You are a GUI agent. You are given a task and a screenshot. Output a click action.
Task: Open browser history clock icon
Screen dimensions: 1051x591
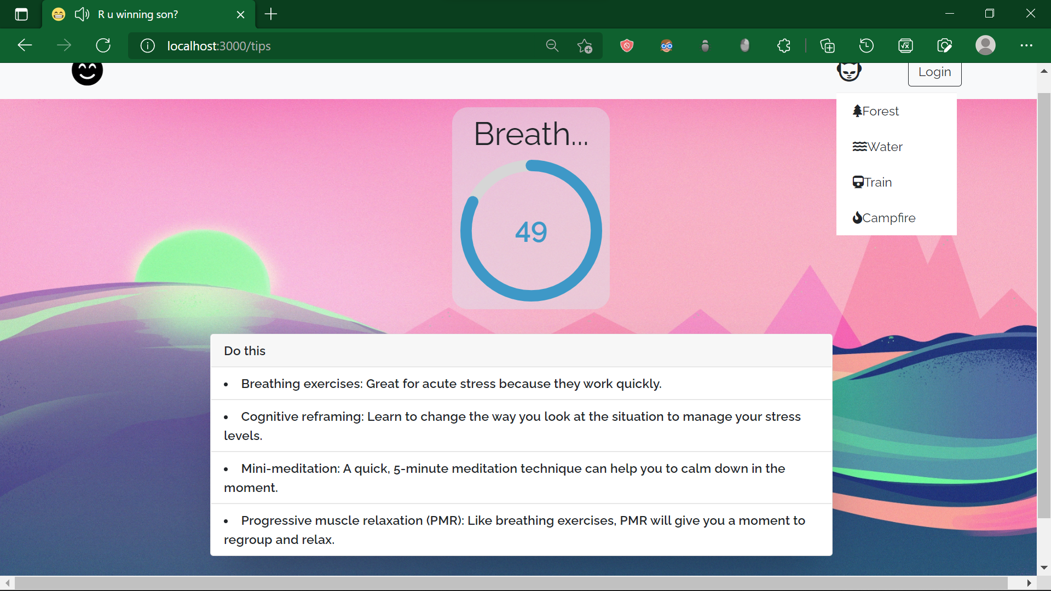click(x=867, y=45)
